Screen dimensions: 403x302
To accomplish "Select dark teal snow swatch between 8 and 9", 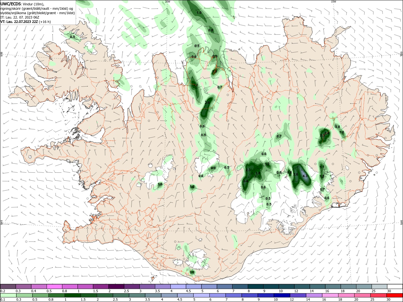I will [255, 286].
